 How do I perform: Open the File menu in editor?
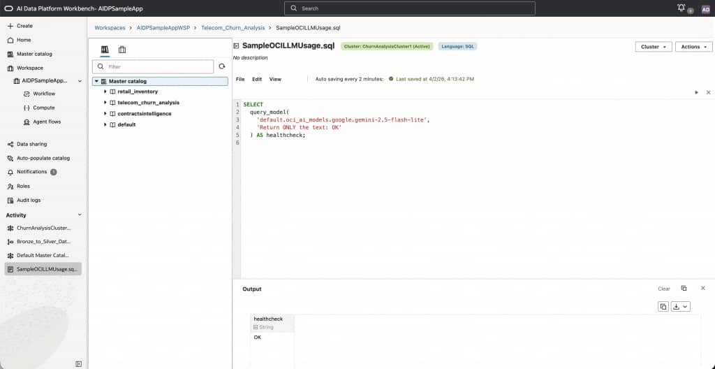[x=240, y=79]
